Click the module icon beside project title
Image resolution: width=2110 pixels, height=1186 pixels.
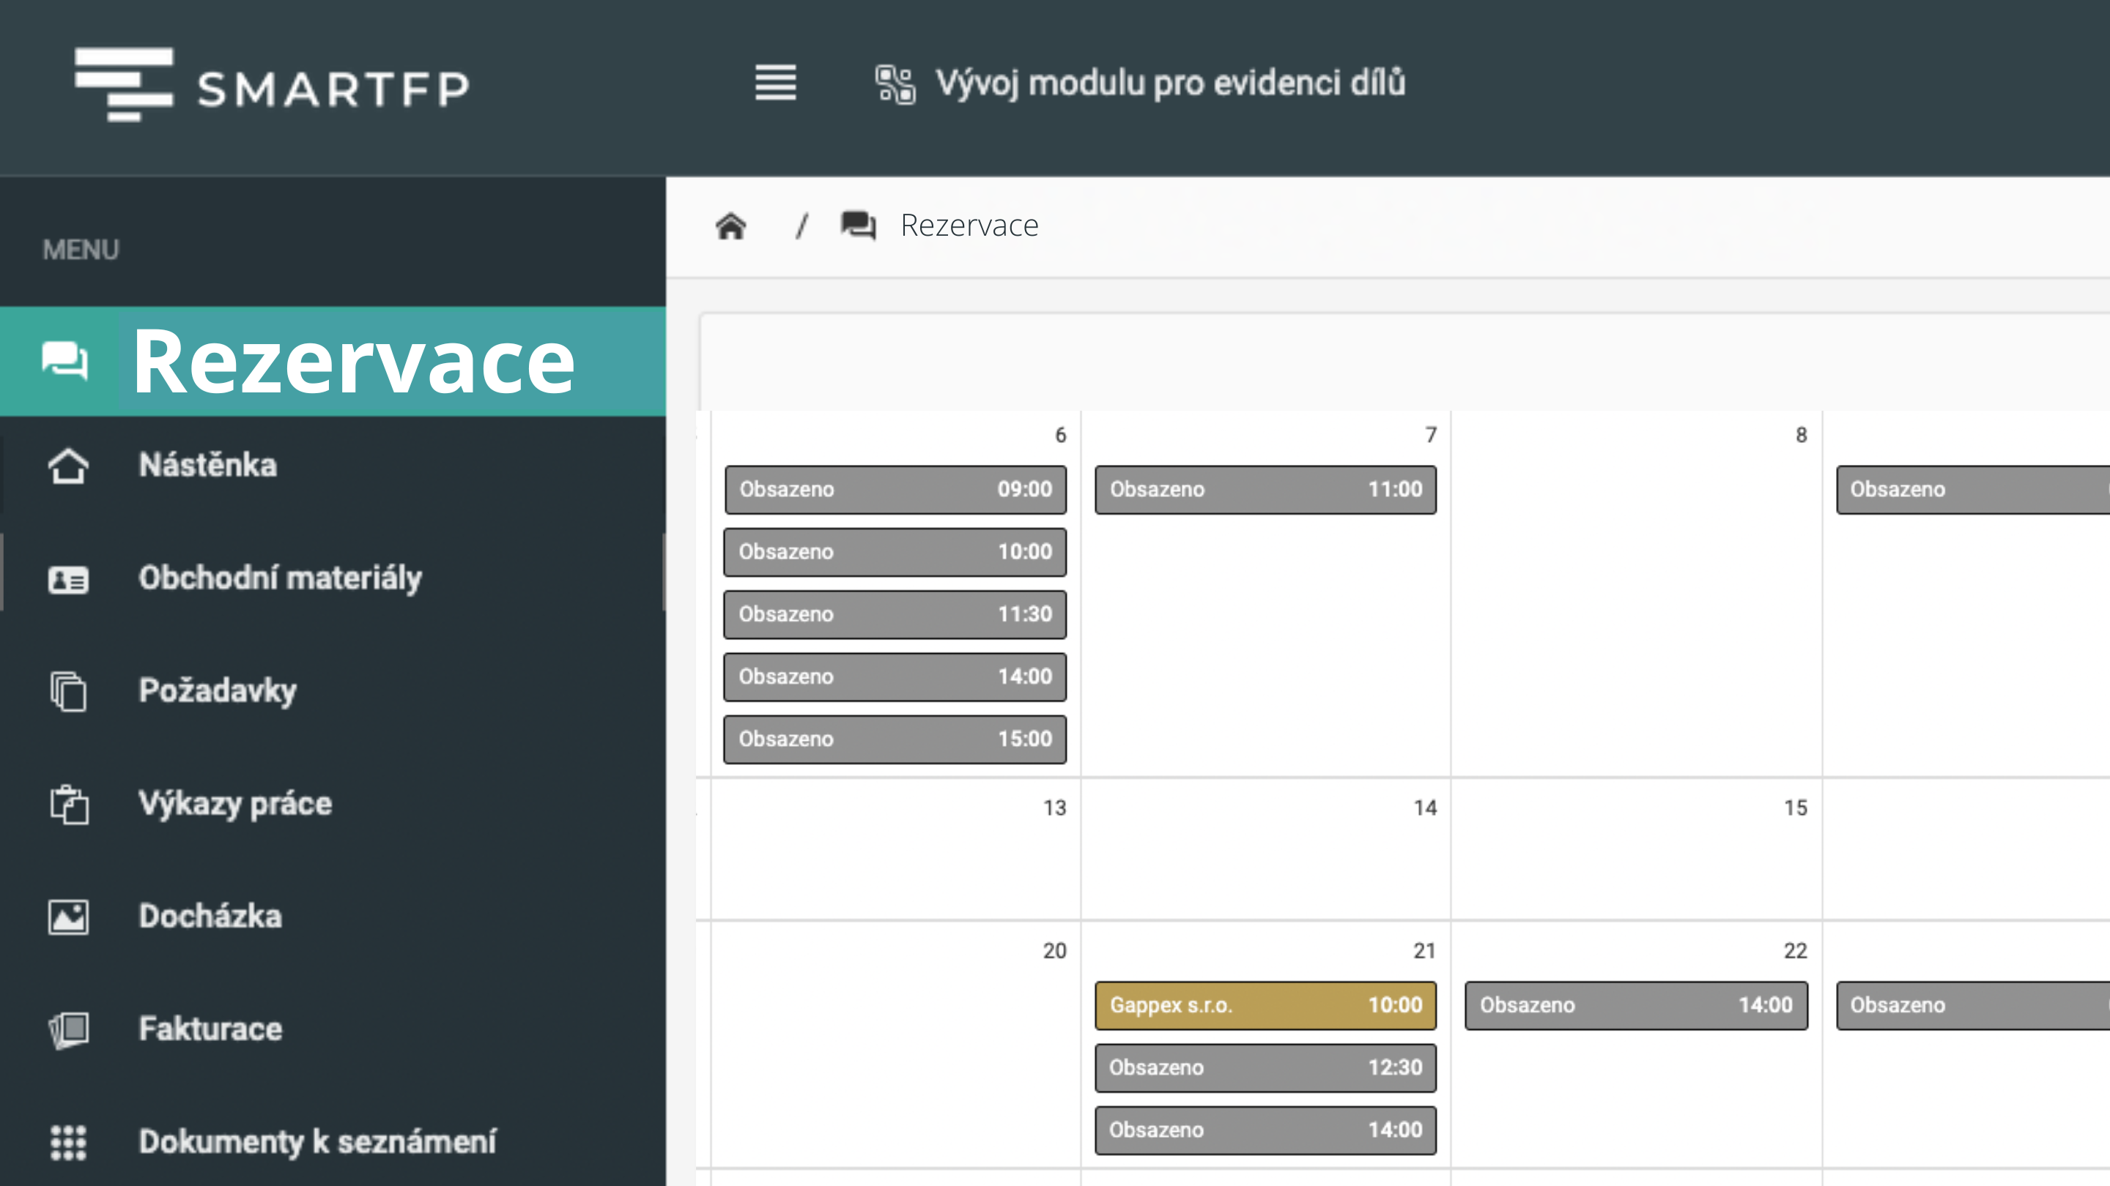click(895, 83)
